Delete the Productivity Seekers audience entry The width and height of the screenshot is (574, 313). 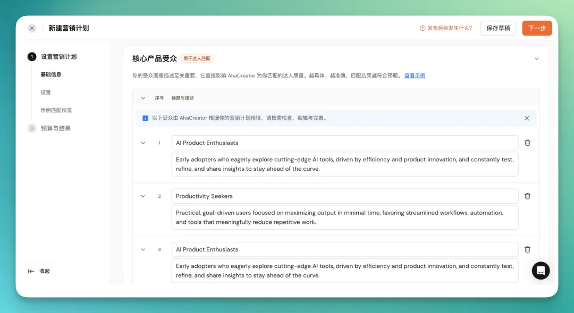click(x=527, y=196)
